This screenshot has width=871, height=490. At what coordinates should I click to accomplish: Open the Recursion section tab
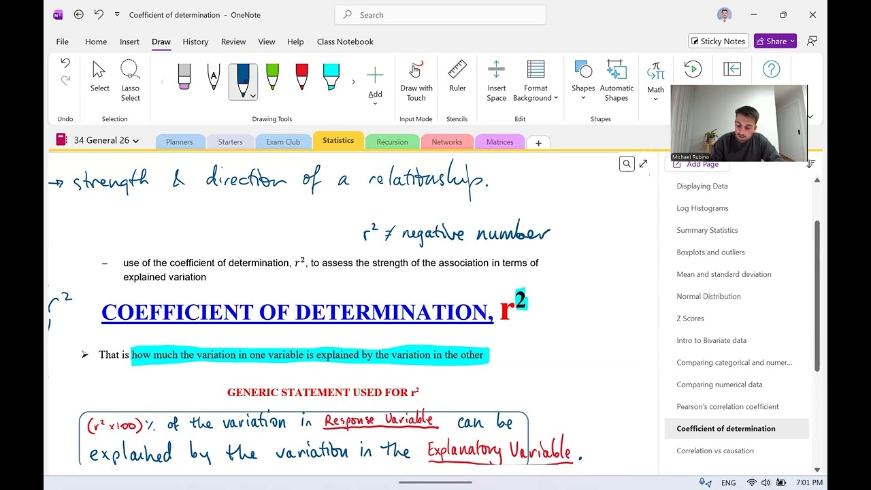[393, 142]
